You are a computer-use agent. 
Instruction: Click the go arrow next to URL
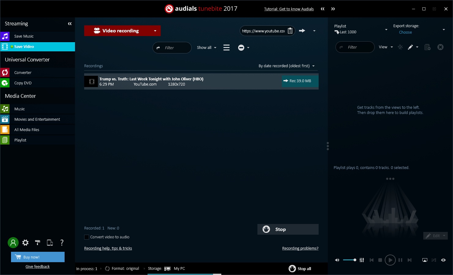click(302, 31)
